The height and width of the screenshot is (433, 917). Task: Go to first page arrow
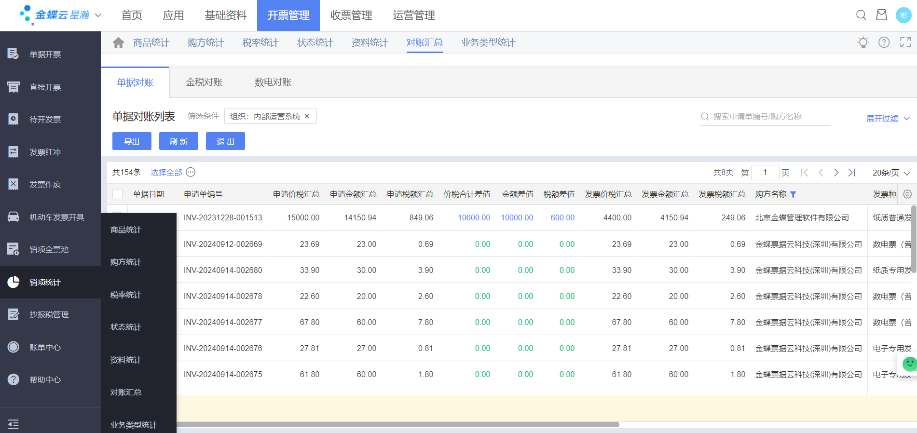click(x=805, y=172)
